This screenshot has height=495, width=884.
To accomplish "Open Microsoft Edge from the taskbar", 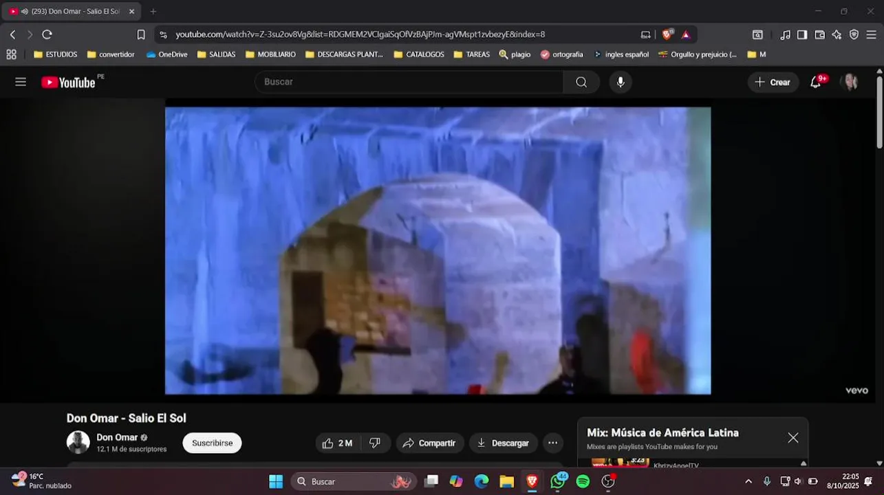I will click(x=482, y=481).
